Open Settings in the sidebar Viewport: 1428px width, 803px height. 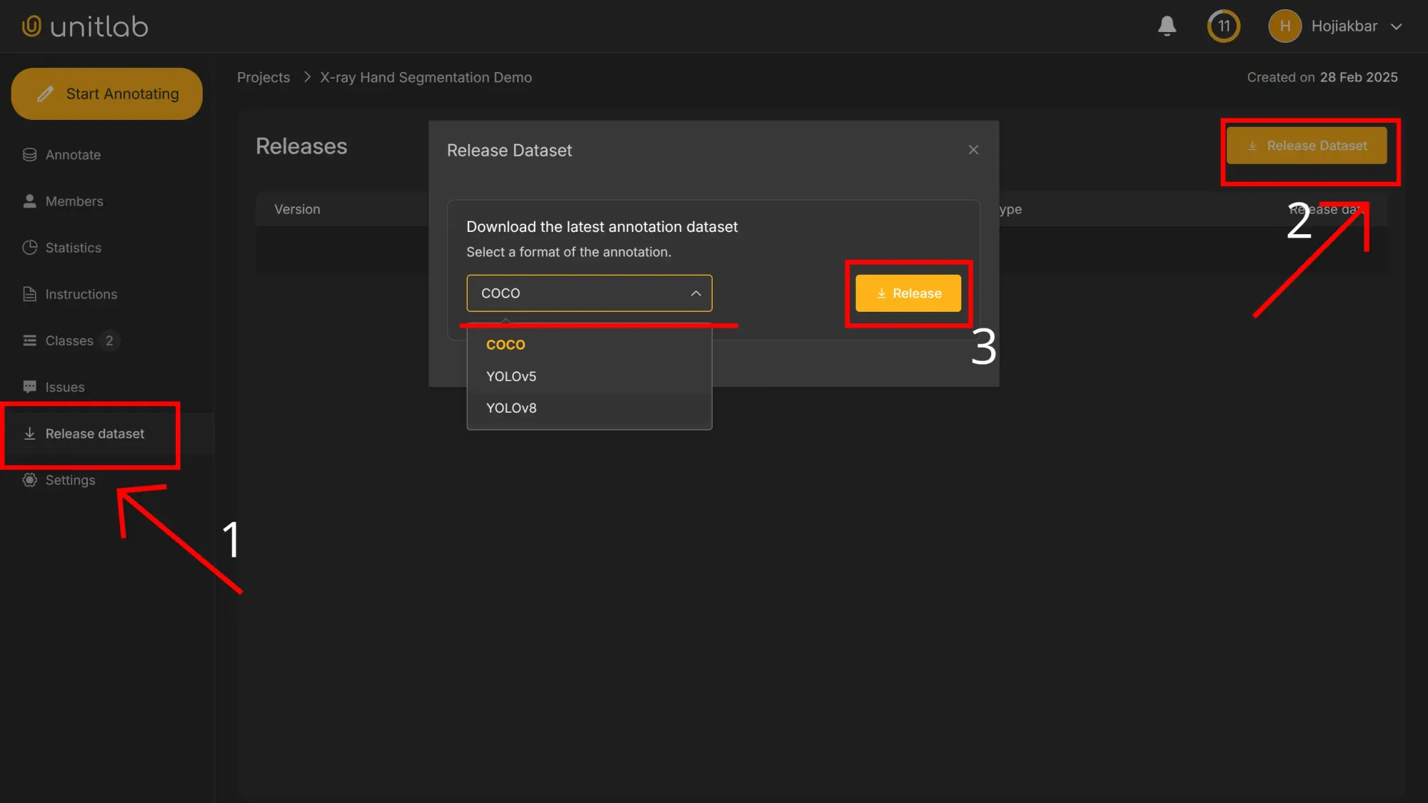[70, 480]
